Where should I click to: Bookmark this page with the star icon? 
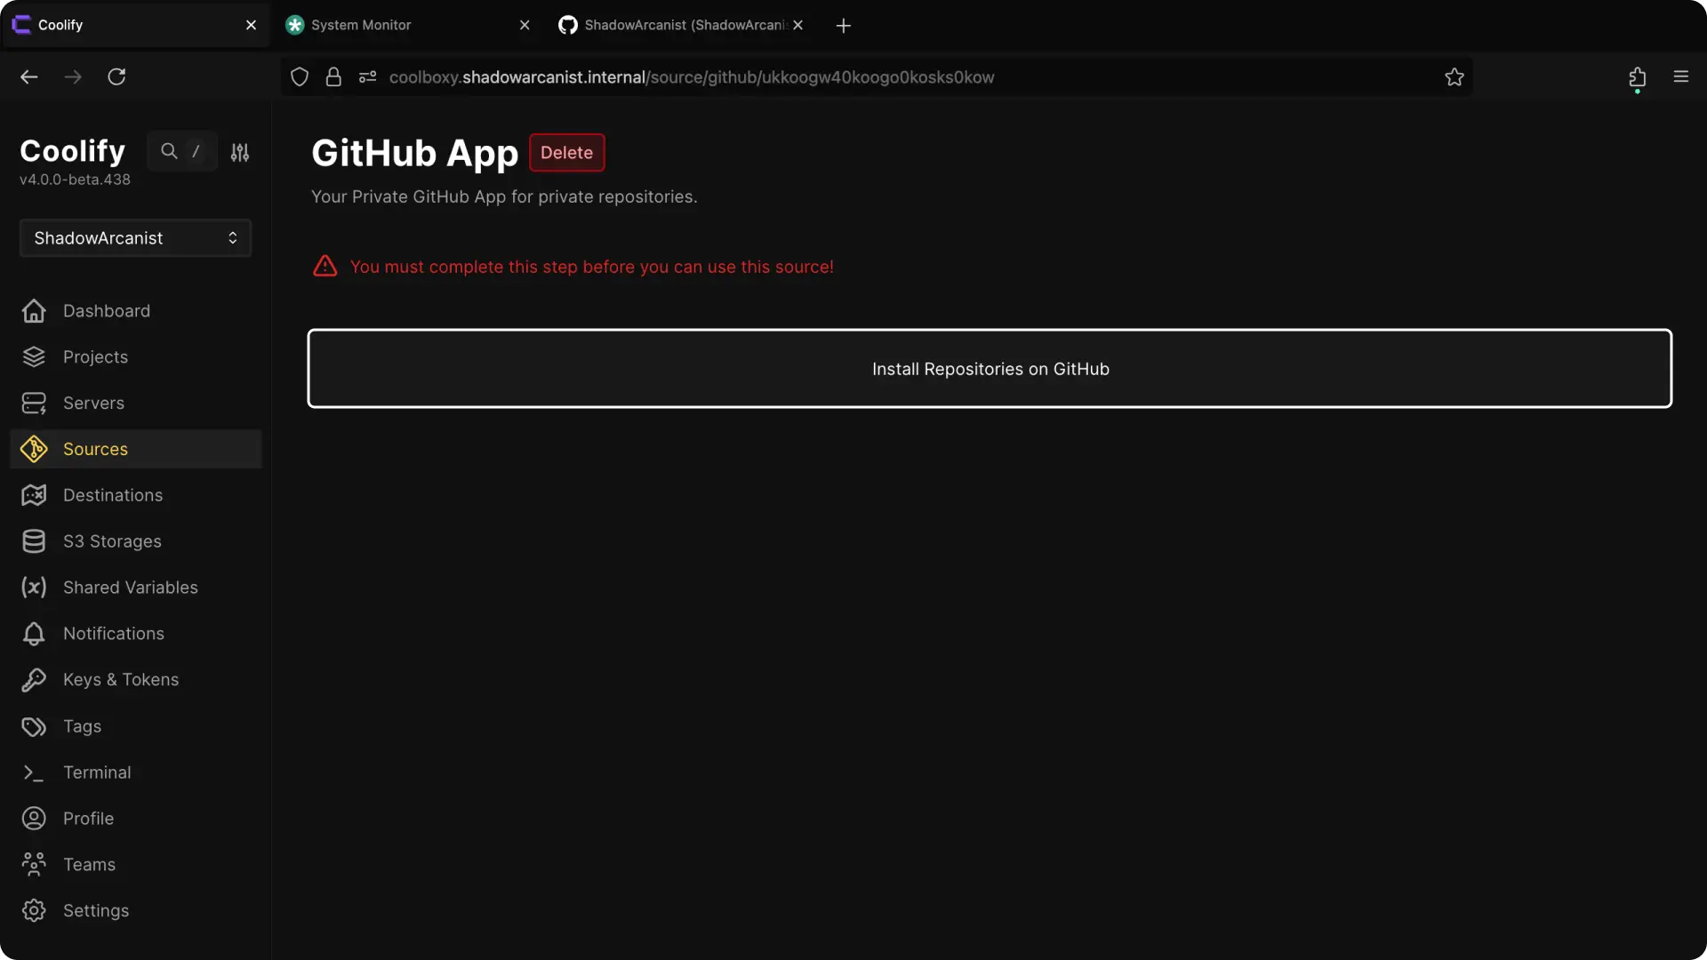tap(1454, 77)
